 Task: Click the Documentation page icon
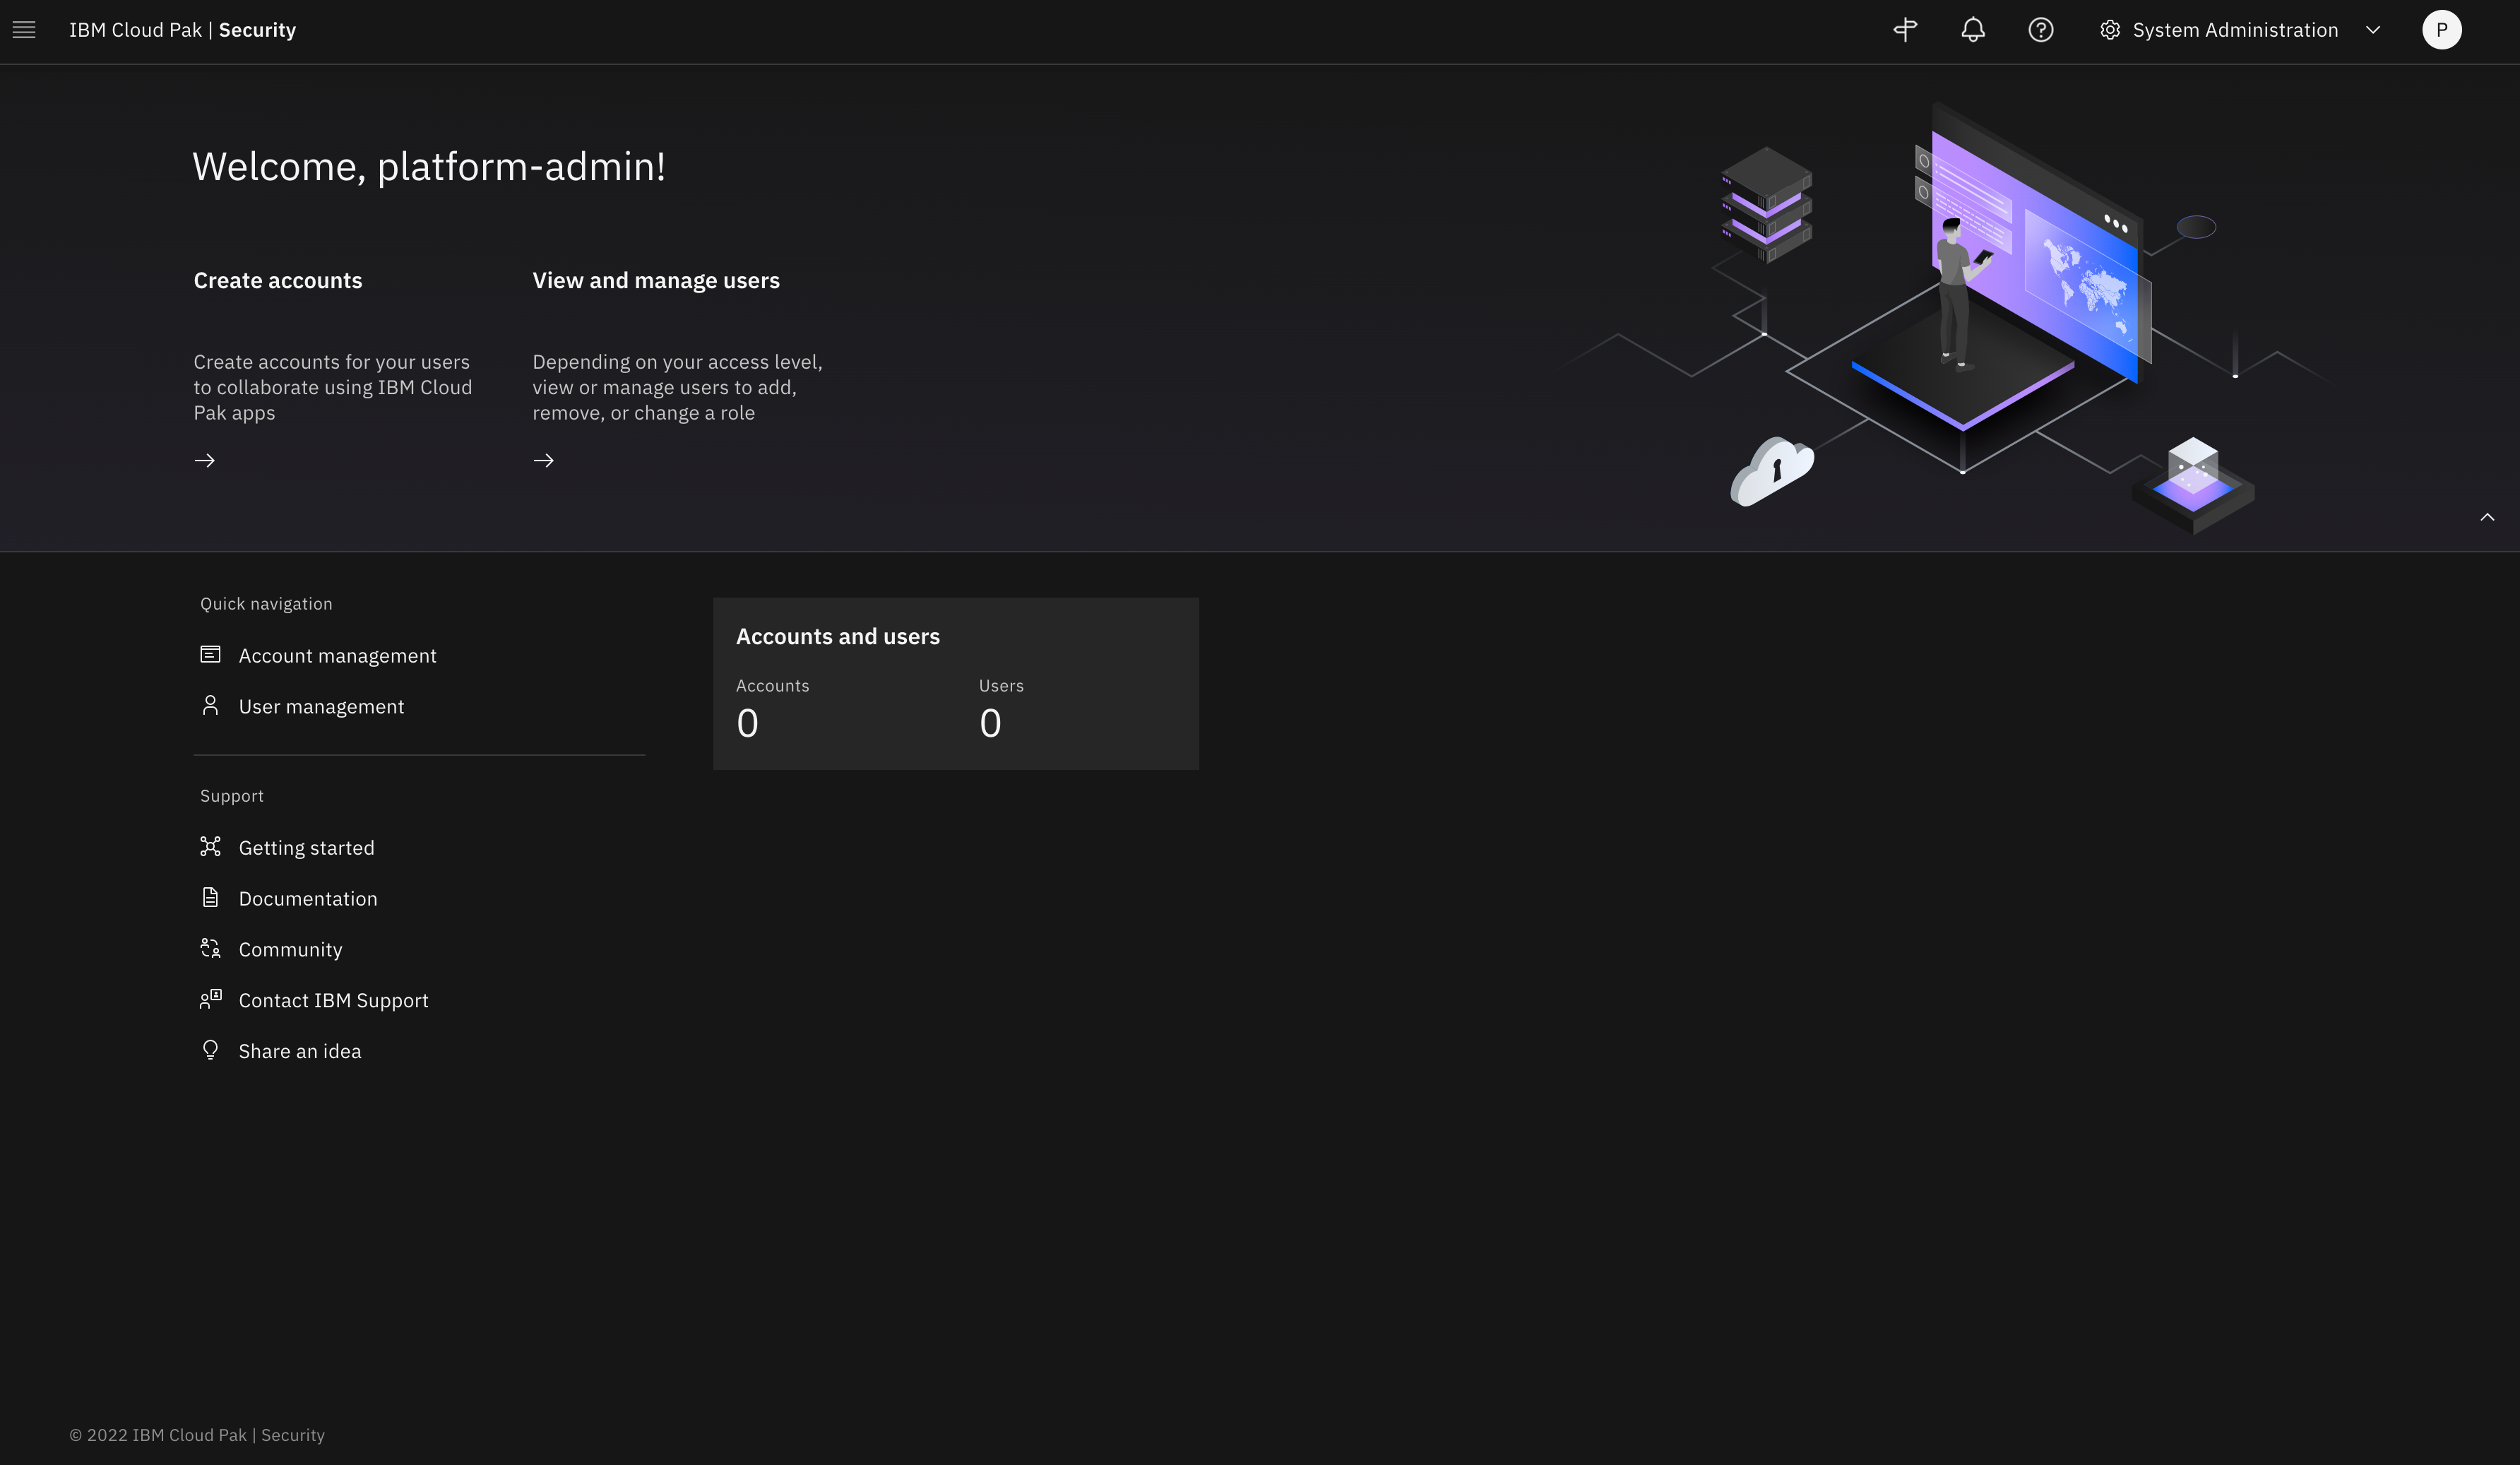[210, 897]
